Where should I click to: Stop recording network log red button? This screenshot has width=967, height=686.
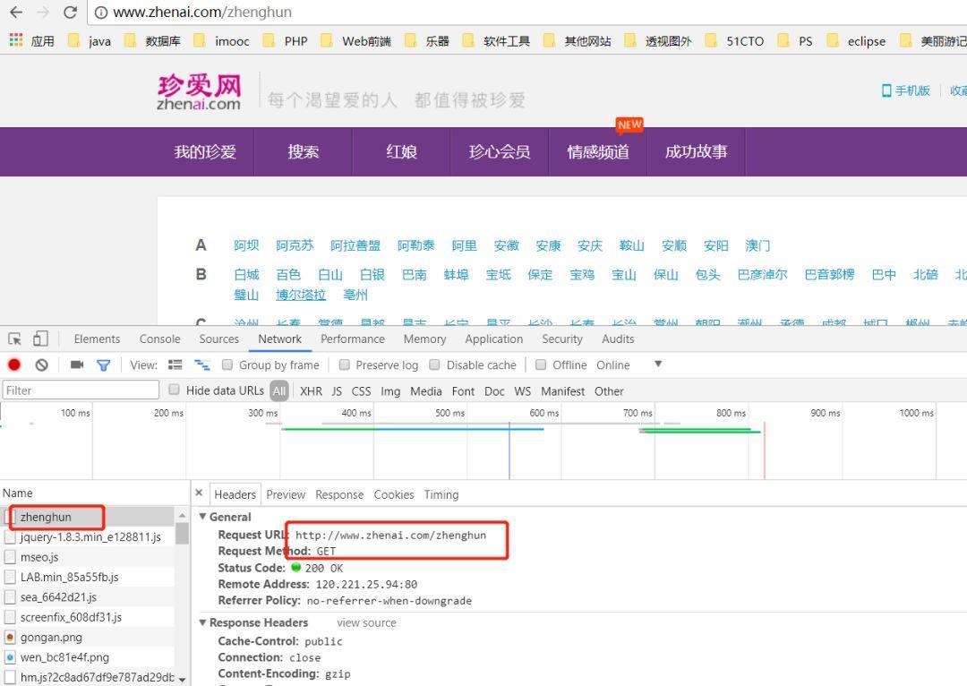point(14,364)
